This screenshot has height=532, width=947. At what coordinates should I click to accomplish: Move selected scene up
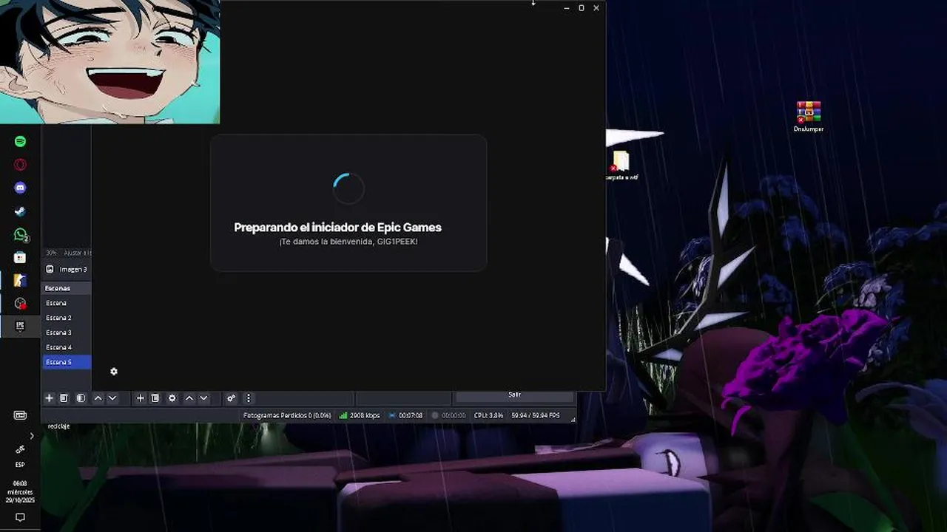click(98, 398)
